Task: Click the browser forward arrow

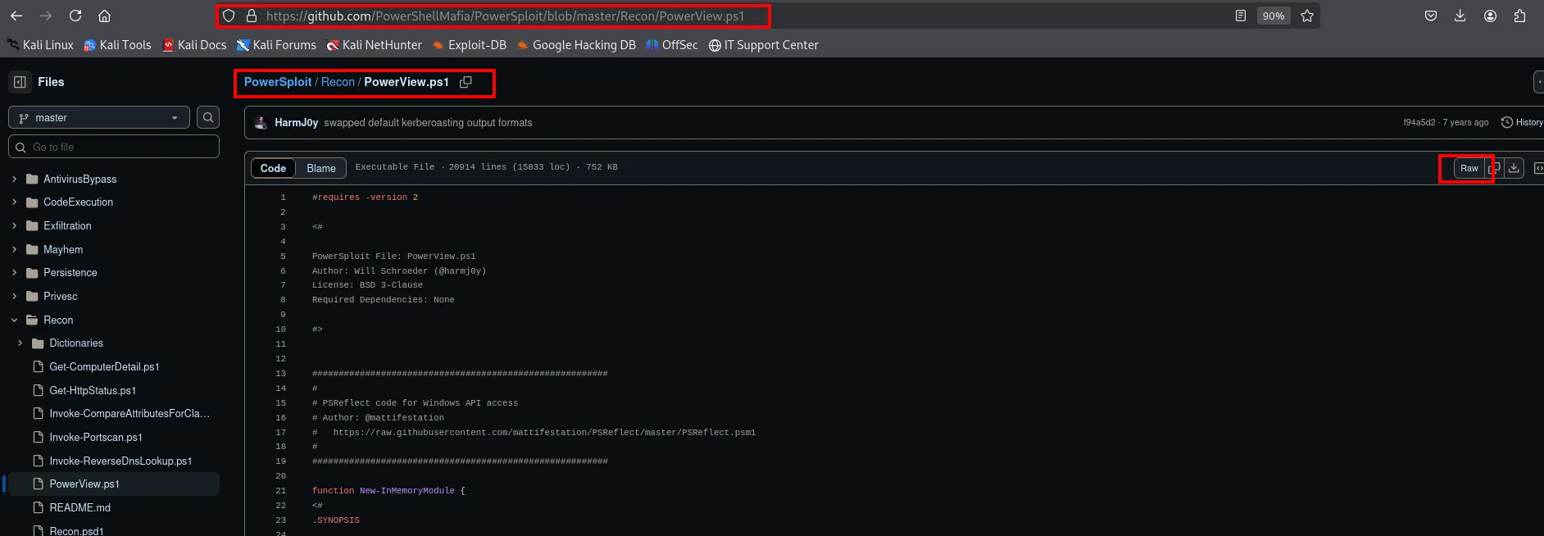Action: coord(46,16)
